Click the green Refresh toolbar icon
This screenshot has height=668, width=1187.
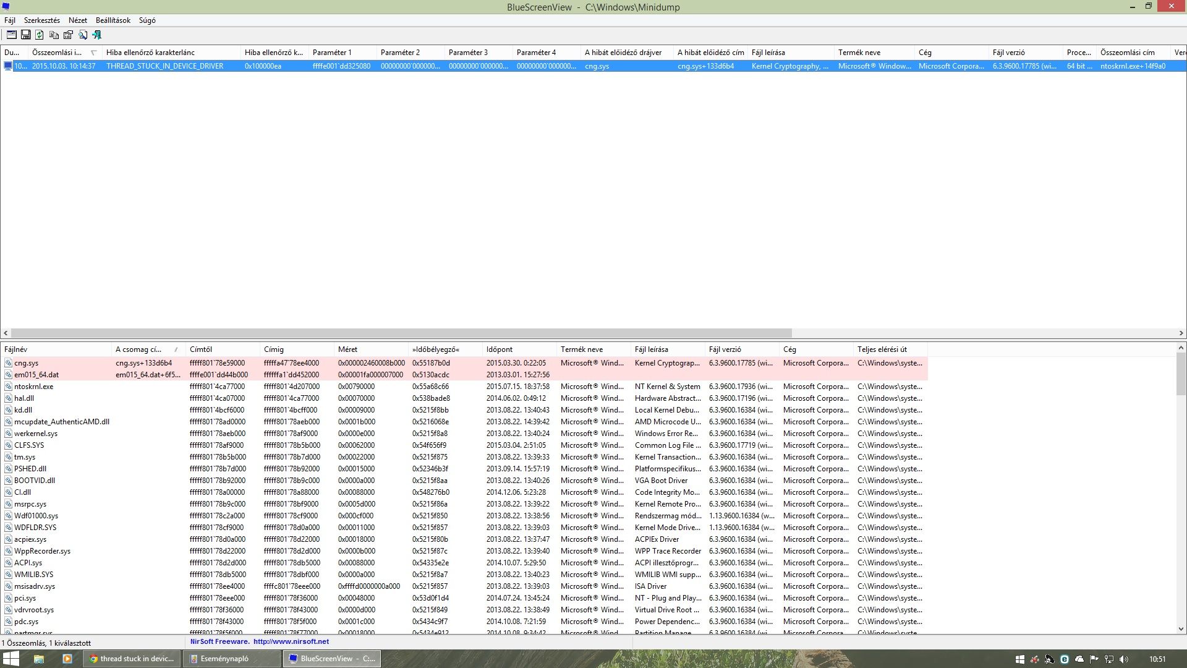tap(40, 35)
